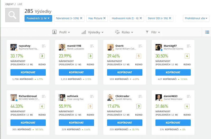Add Martidg97 to watchlist icon
Image resolution: width=211 pixels, height=139 pixels.
(189, 46)
